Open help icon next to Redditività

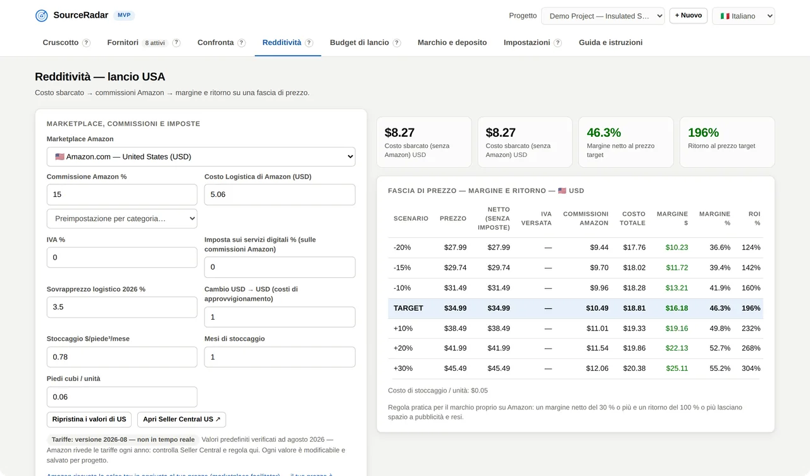309,43
